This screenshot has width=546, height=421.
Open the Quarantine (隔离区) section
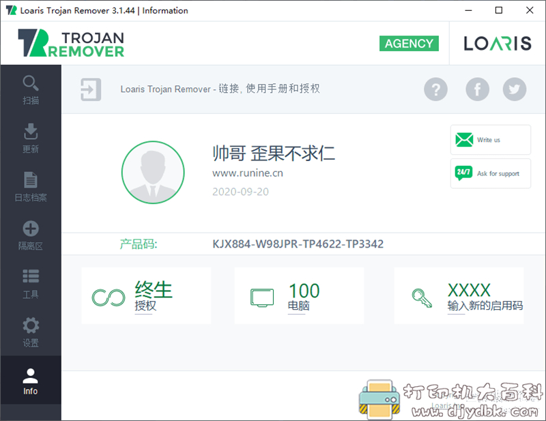pyautogui.click(x=31, y=235)
